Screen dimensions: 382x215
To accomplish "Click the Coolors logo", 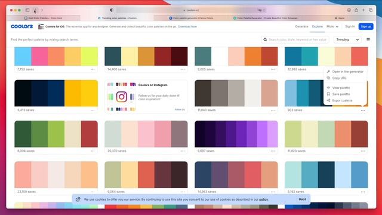I will coord(21,26).
